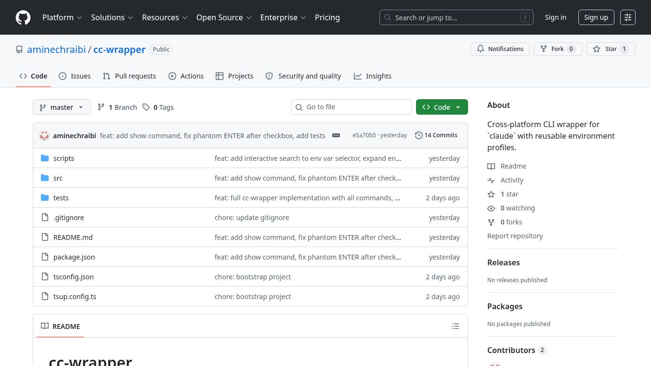
Task: Open the Releases section heading
Action: [504, 262]
